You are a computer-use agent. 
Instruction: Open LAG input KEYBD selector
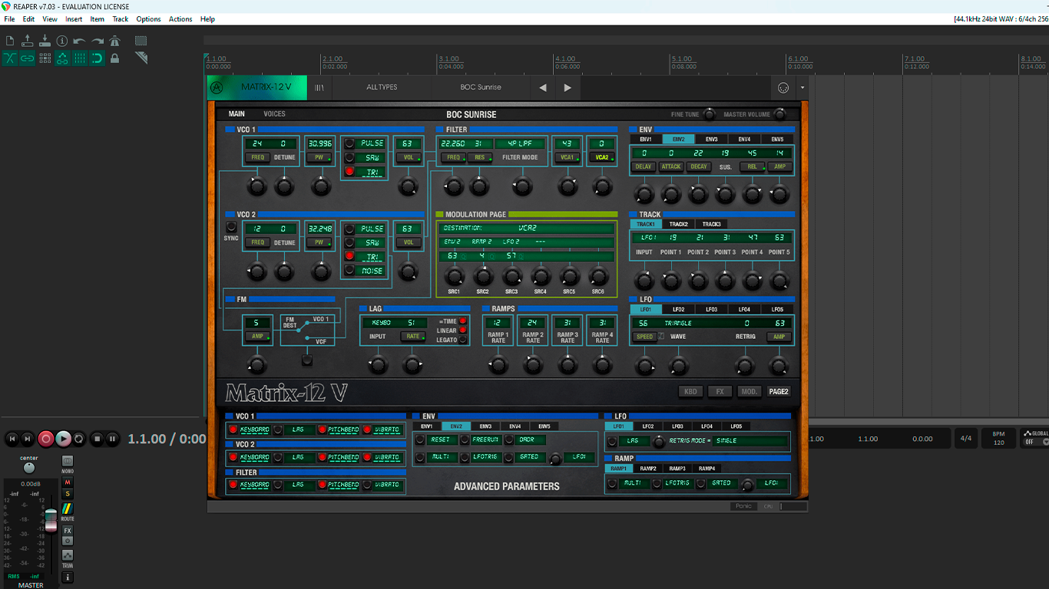pyautogui.click(x=380, y=323)
